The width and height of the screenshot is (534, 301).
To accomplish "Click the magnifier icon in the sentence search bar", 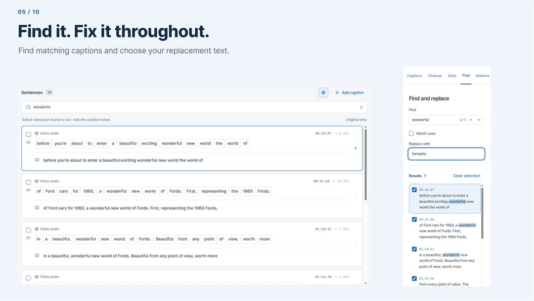I will coord(28,107).
